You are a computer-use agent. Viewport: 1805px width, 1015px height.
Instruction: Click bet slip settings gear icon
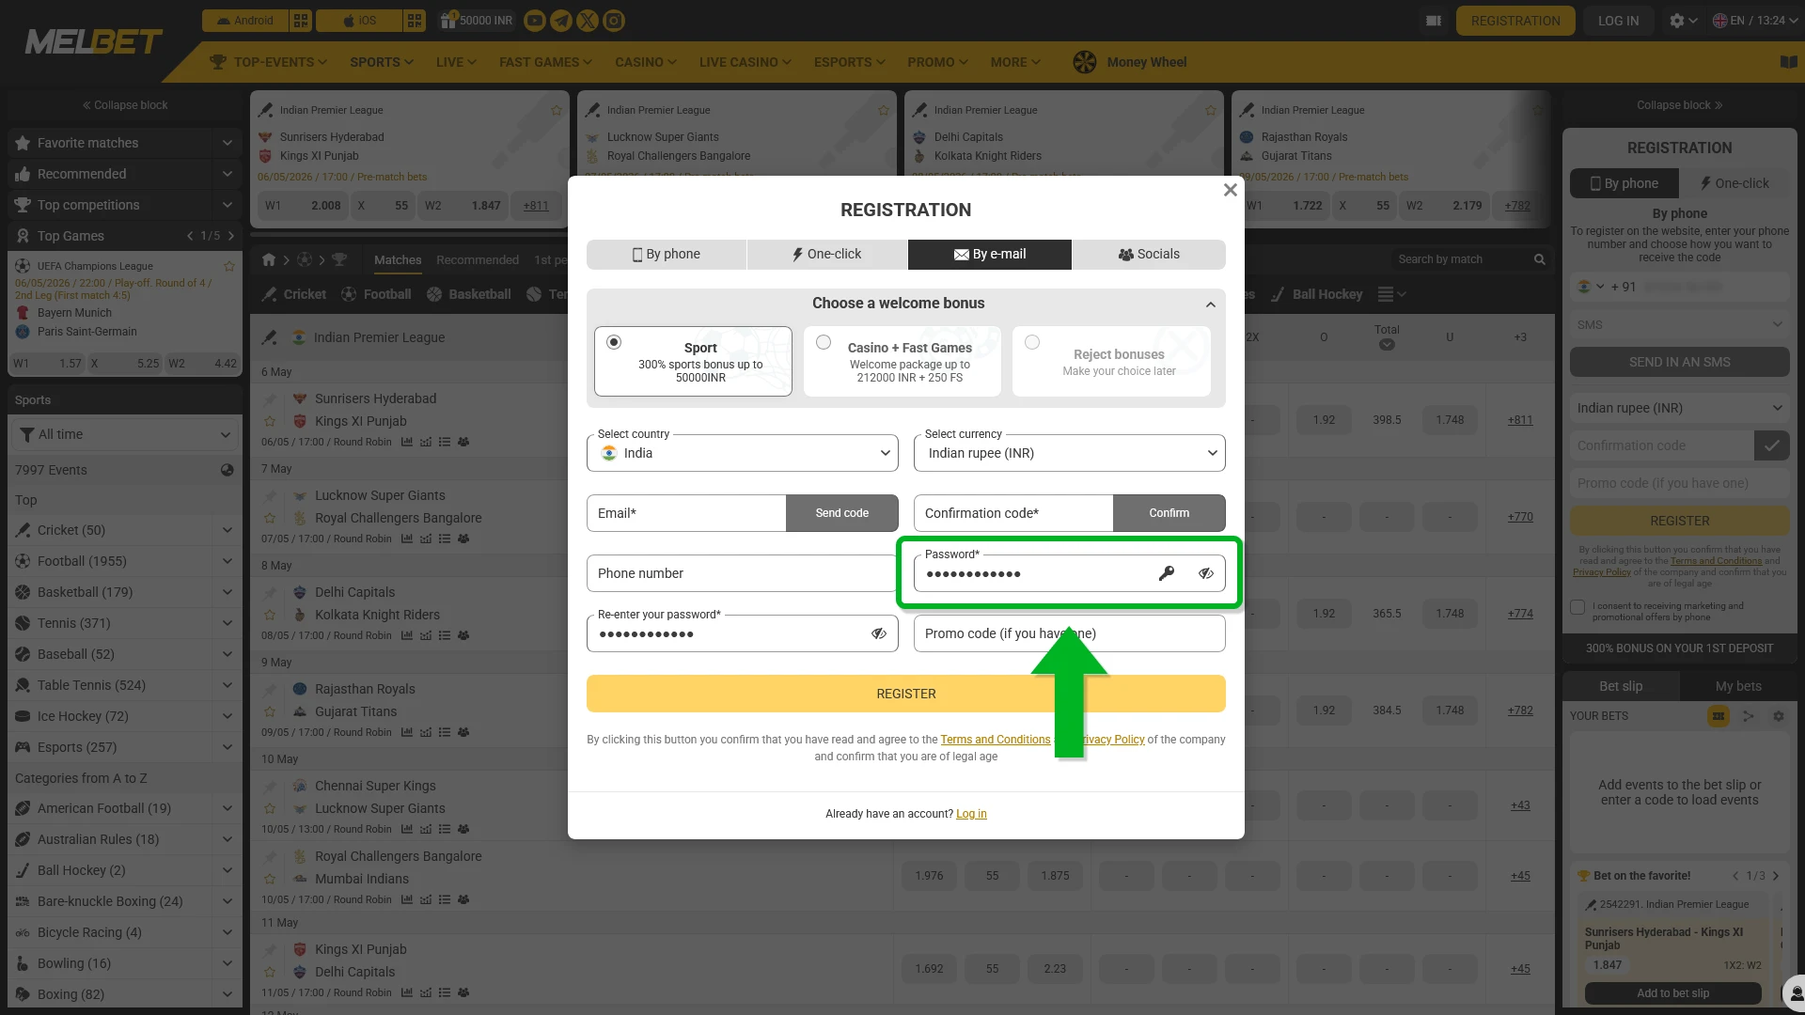pos(1778,716)
